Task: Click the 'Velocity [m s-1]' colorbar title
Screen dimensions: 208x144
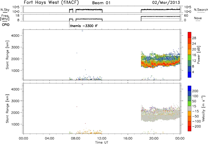Action: (203, 108)
